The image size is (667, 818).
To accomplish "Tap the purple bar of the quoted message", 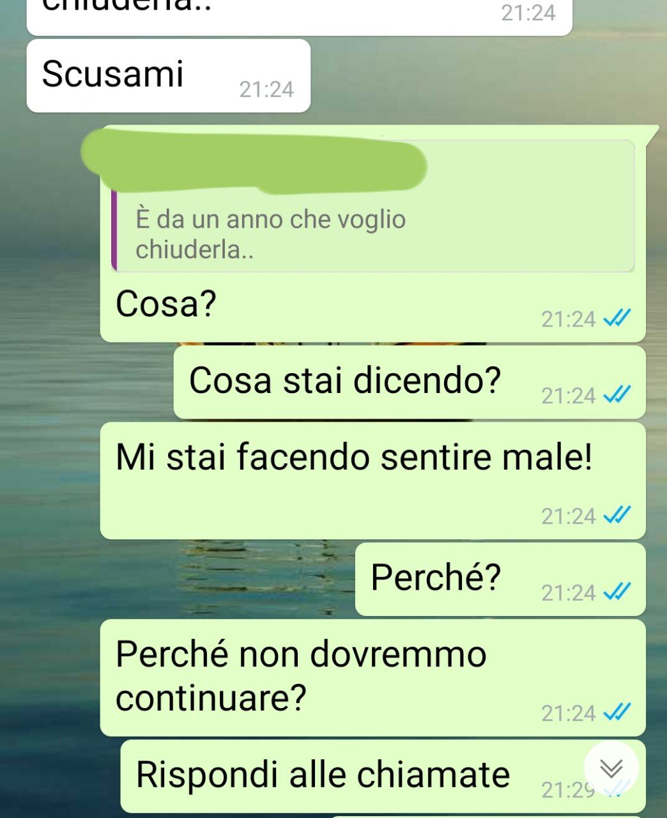I will pyautogui.click(x=114, y=229).
